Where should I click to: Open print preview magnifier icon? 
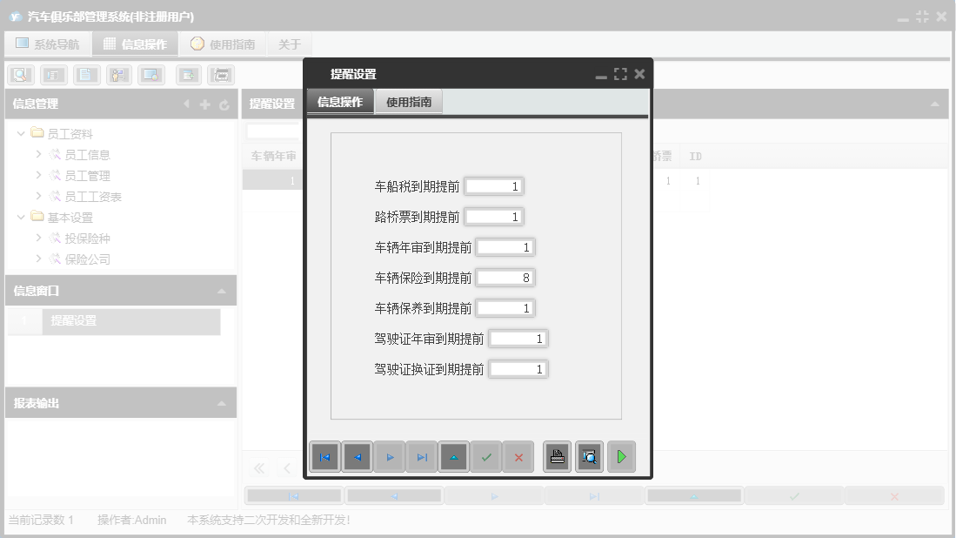pyautogui.click(x=590, y=457)
